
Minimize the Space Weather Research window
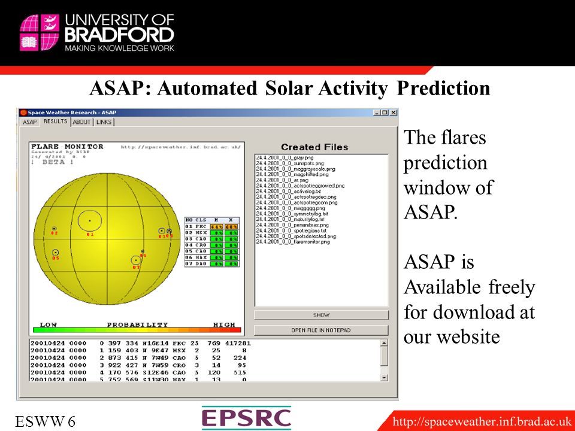[x=377, y=113]
